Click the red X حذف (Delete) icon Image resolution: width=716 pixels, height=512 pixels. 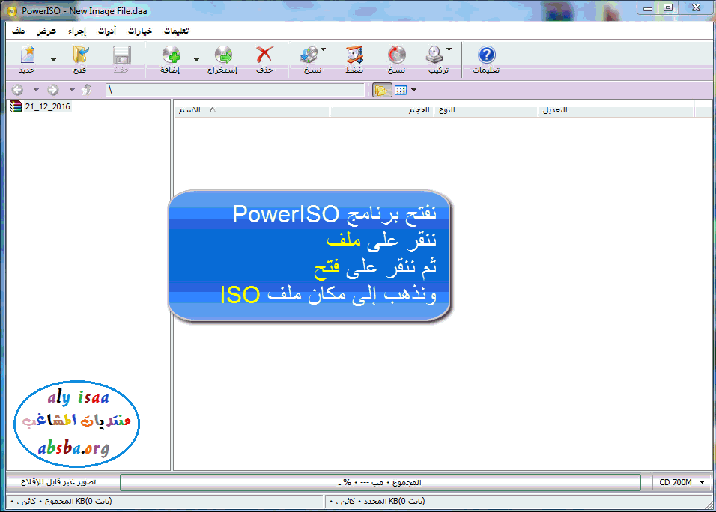(x=264, y=57)
